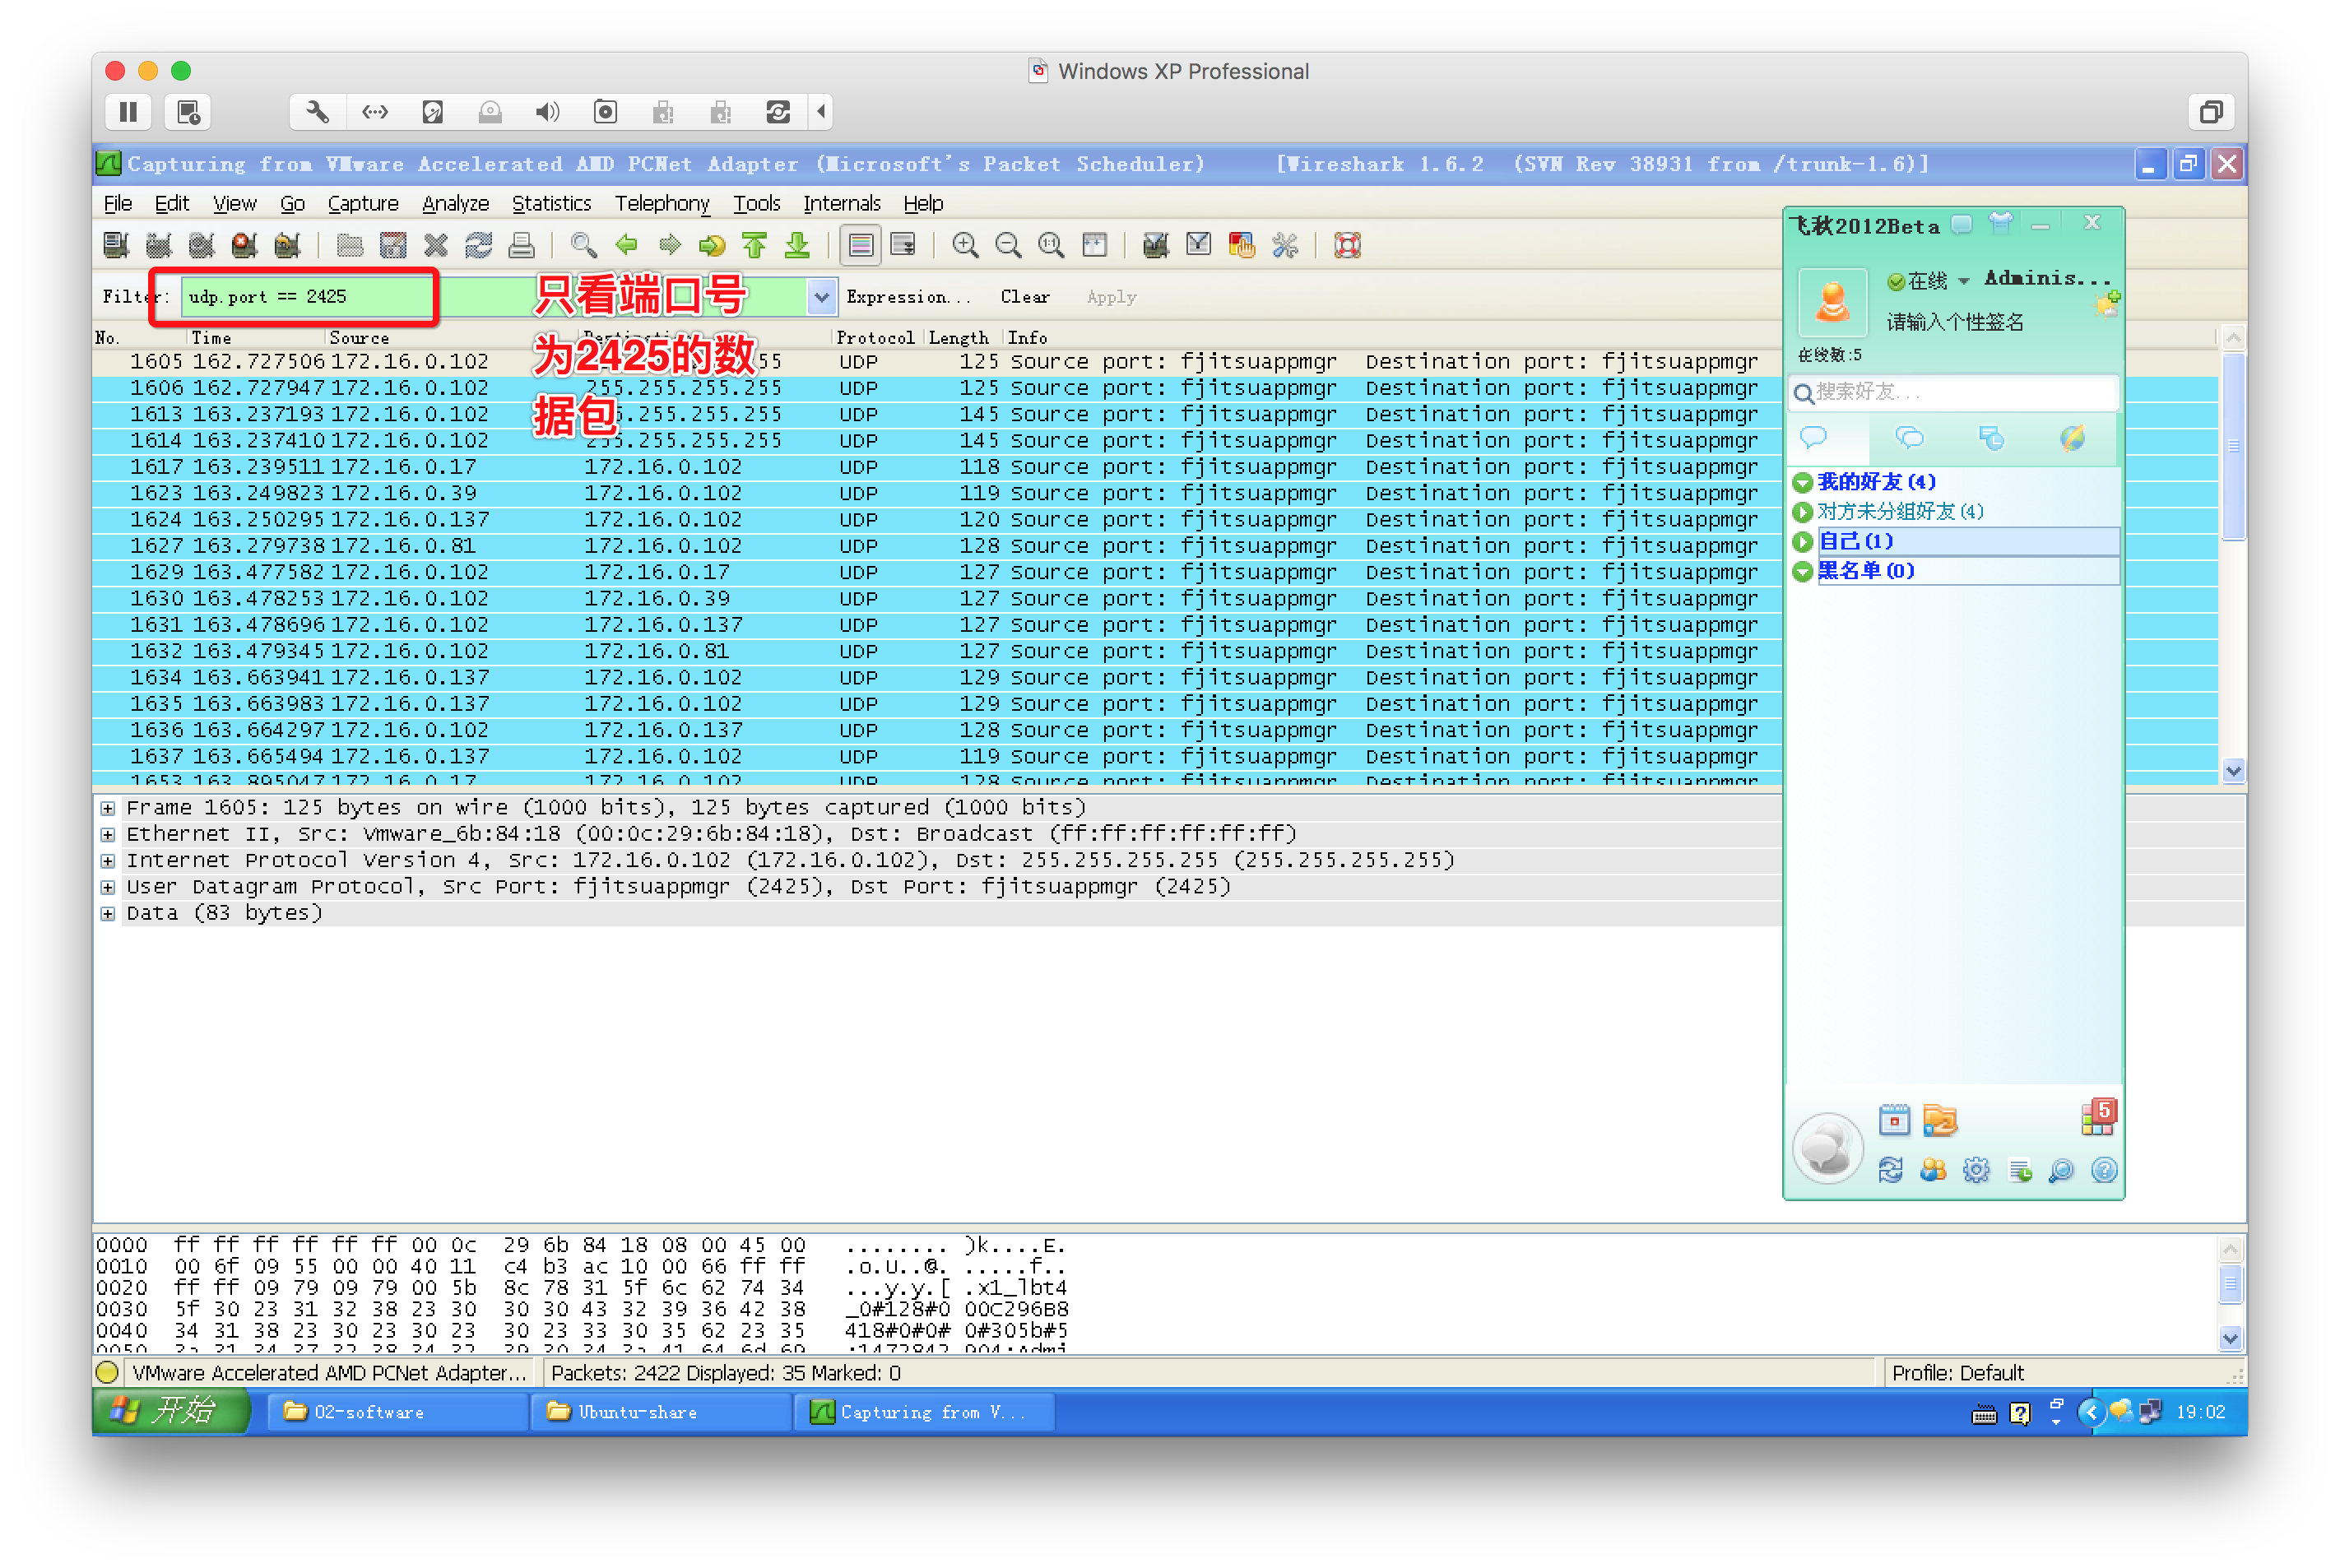Open coloring rules toolbar icon
The width and height of the screenshot is (2340, 1568).
click(x=1241, y=245)
